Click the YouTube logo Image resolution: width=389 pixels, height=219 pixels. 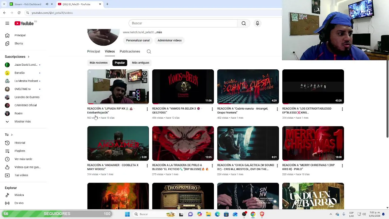click(x=24, y=23)
